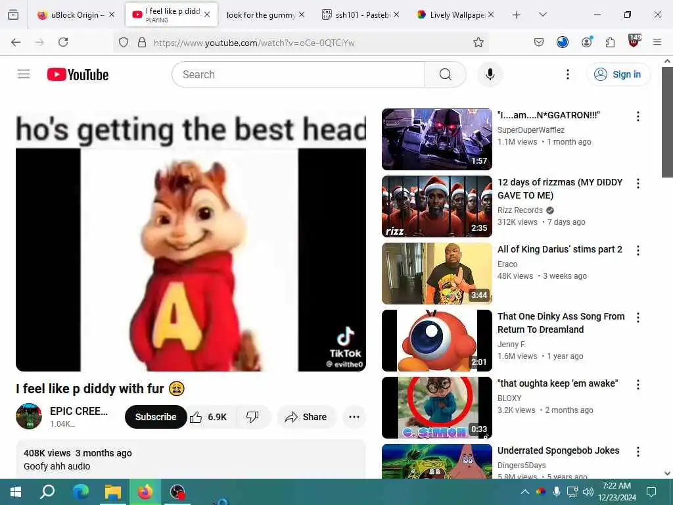Open options for N*GGATRON video
The width and height of the screenshot is (673, 505).
point(638,116)
